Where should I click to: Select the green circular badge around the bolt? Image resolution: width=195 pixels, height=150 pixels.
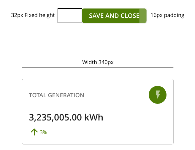click(158, 95)
